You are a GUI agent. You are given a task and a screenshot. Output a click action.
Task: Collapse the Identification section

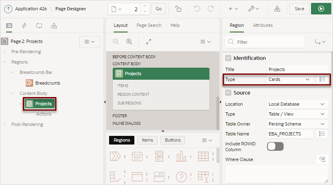[x=228, y=58]
